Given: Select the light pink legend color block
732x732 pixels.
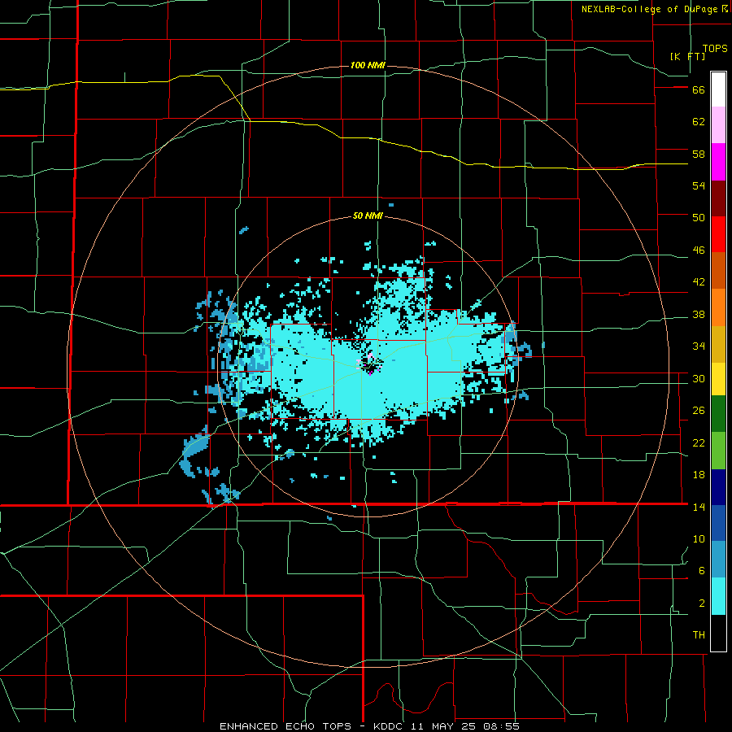Looking at the screenshot, I should [x=718, y=125].
